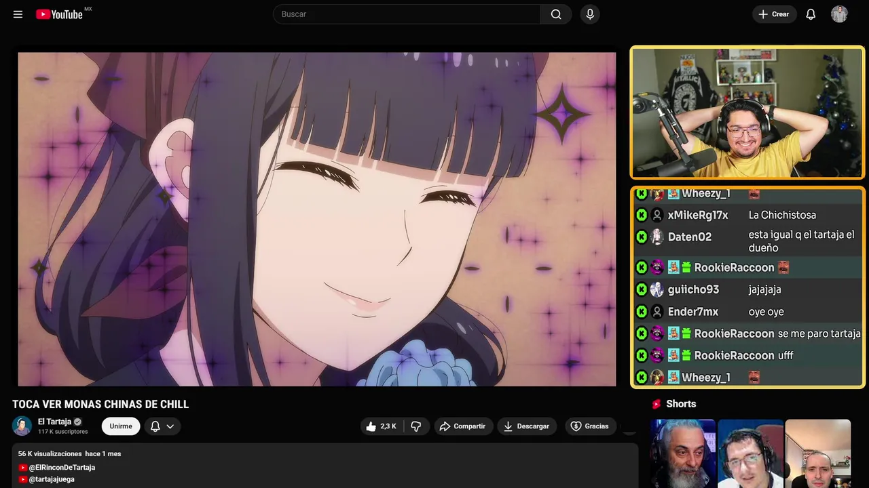869x488 pixels.
Task: Click the chat message oye oye
Action: [x=766, y=312]
